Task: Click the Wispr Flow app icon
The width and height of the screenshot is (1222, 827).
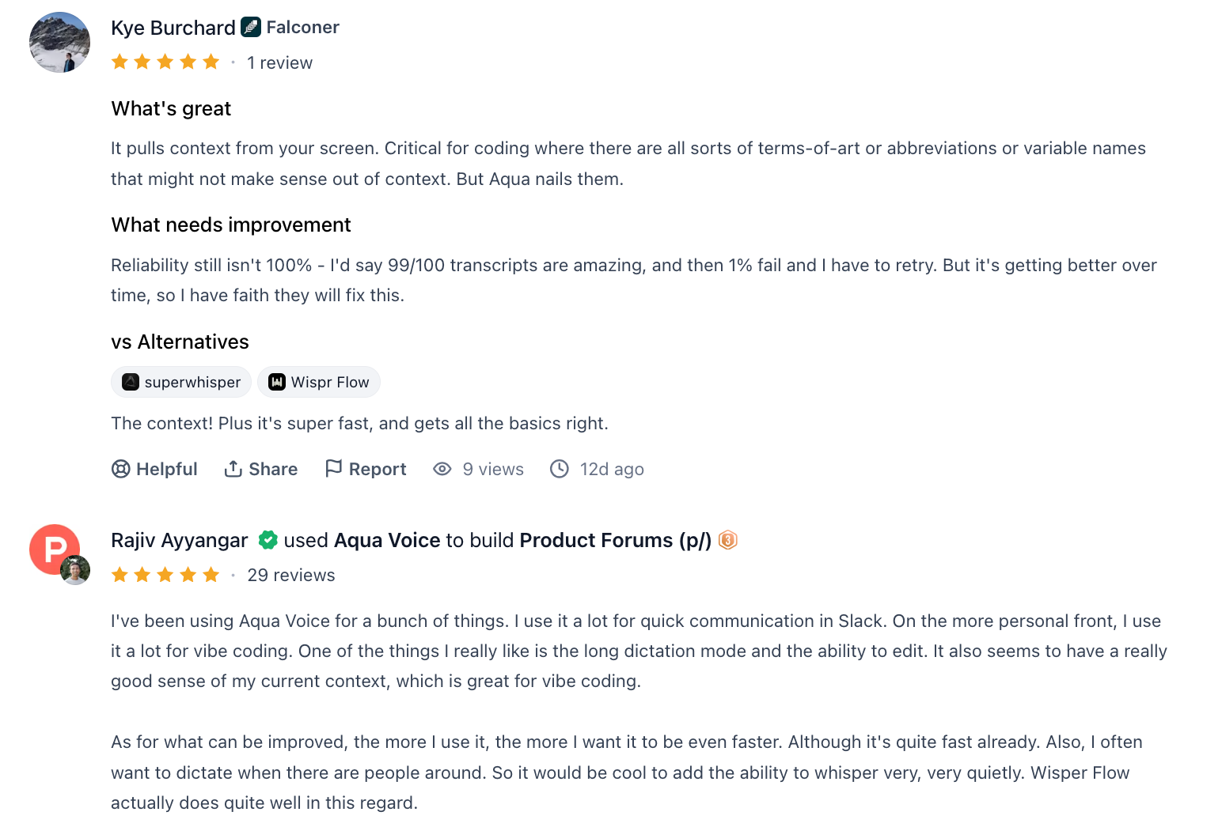Action: (275, 382)
